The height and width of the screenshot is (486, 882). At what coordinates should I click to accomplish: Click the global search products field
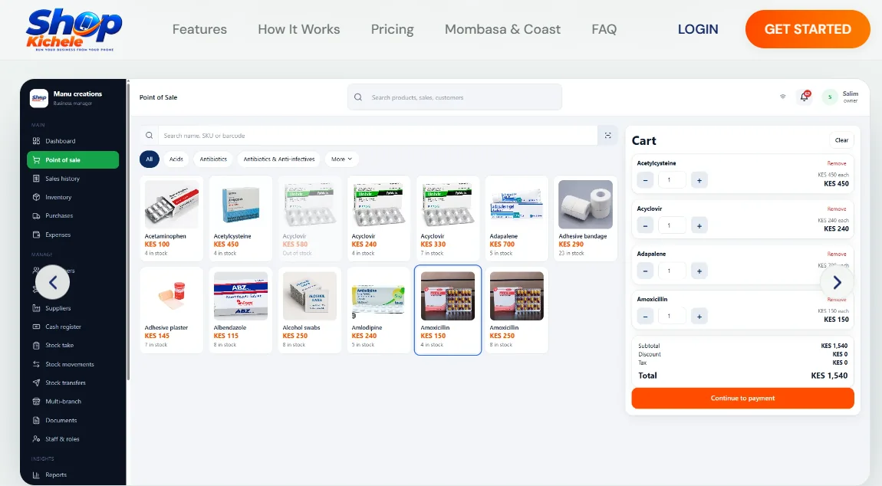[455, 97]
